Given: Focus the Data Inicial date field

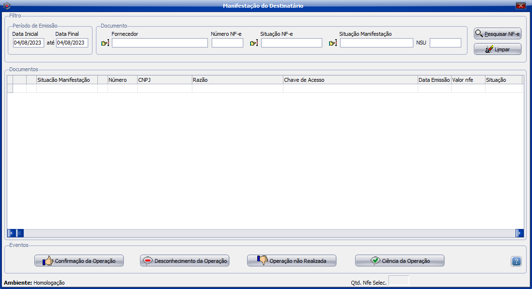Looking at the screenshot, I should (28, 43).
